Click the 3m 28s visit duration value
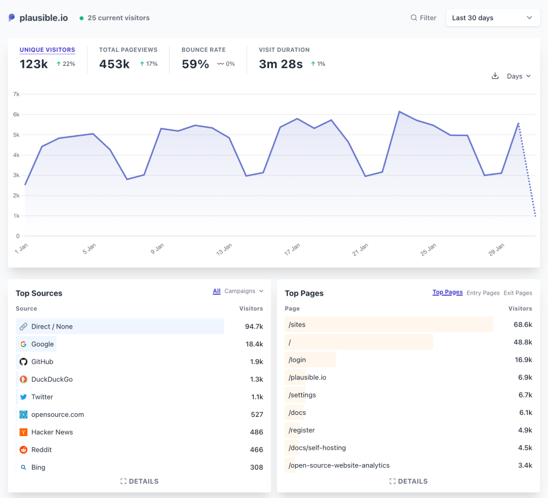The width and height of the screenshot is (548, 498). click(x=281, y=64)
